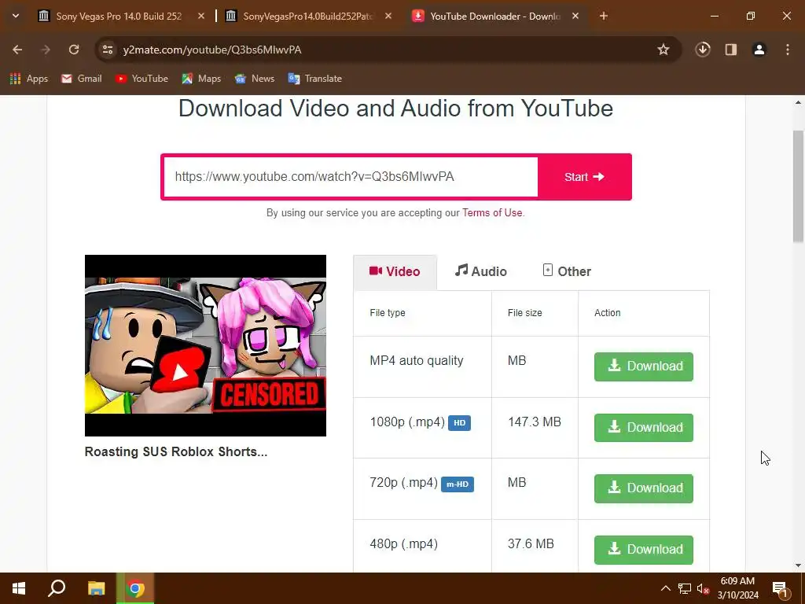Switch to Sony Vegas Pro 14.0 Build 252 tab
Viewport: 805px width, 604px height.
pyautogui.click(x=119, y=17)
